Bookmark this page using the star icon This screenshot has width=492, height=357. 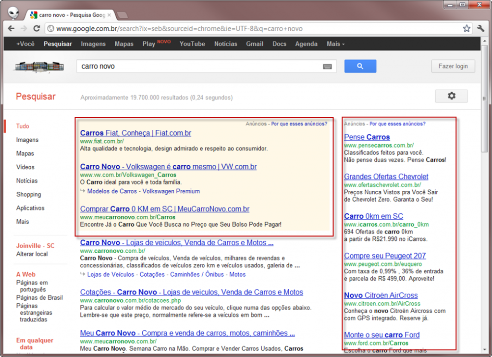467,28
